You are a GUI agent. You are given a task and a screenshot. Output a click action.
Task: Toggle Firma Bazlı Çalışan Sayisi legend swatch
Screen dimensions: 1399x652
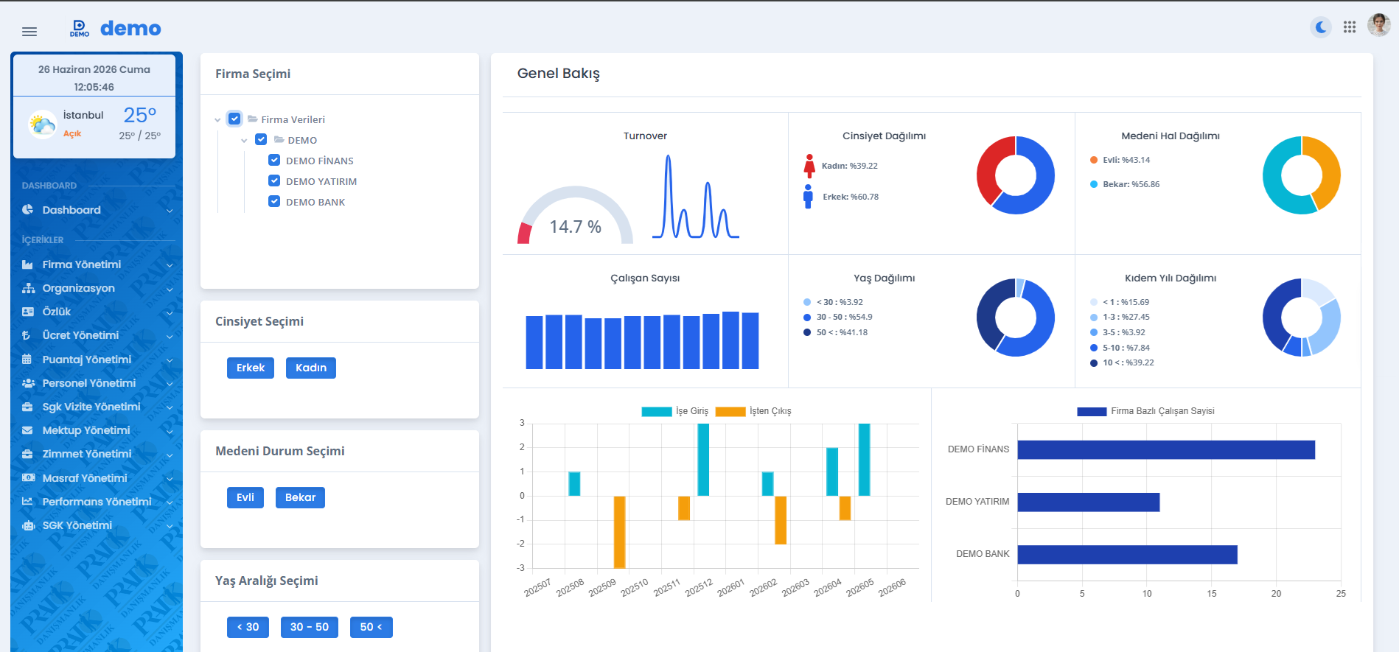[x=1092, y=411]
